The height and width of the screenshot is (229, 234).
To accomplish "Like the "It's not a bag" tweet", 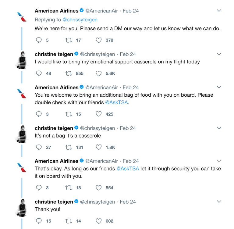I will click(x=99, y=147).
